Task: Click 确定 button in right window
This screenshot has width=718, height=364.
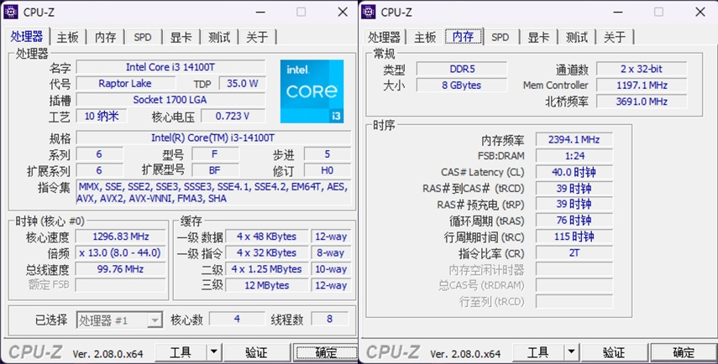Action: point(682,352)
